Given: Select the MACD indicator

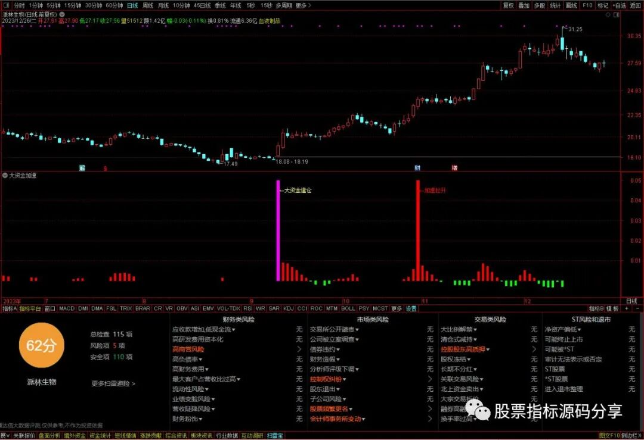Looking at the screenshot, I should (67, 308).
